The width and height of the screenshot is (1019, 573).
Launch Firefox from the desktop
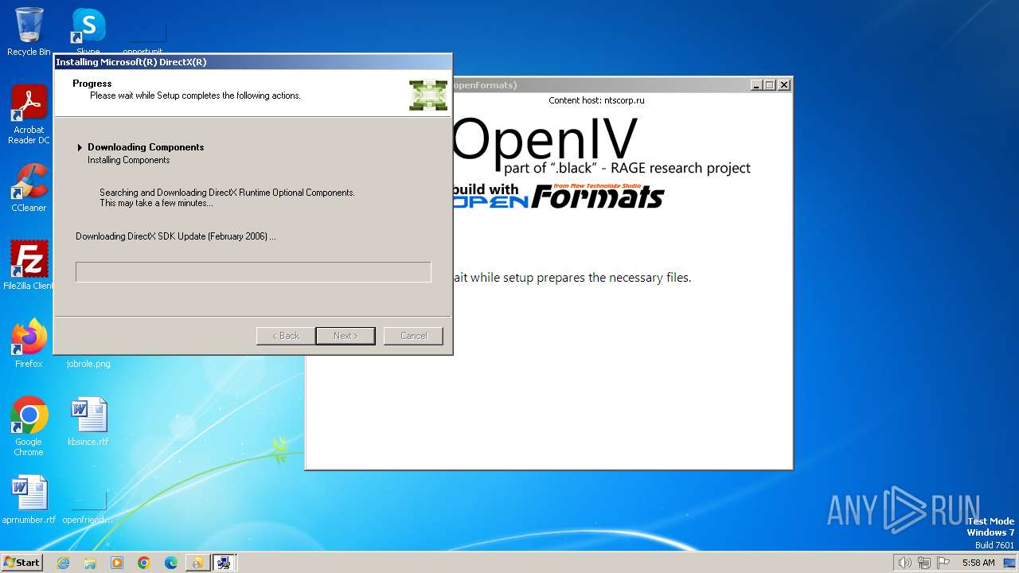[x=29, y=343]
